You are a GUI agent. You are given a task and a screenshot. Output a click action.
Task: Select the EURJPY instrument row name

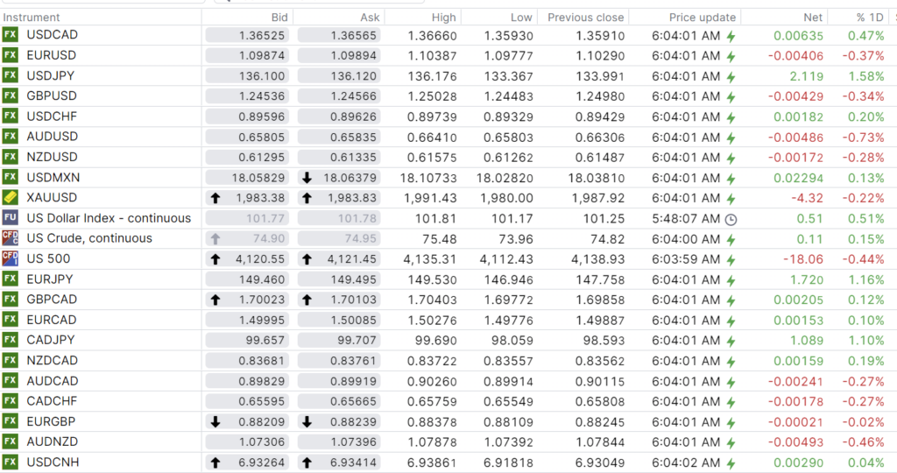(48, 279)
